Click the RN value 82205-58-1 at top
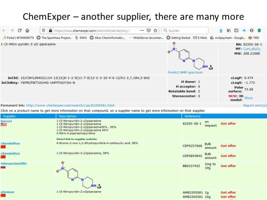The image size is (267, 200). pos(253,44)
